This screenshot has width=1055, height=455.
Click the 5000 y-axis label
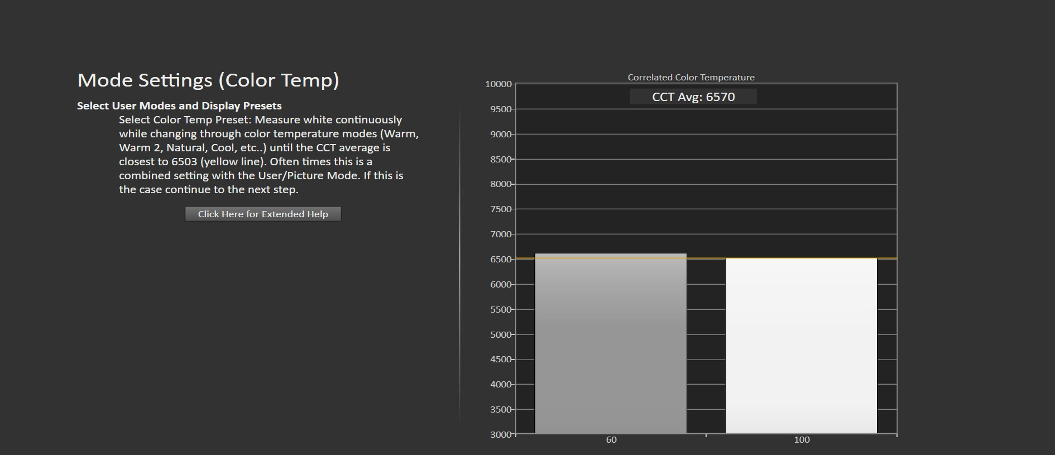501,334
